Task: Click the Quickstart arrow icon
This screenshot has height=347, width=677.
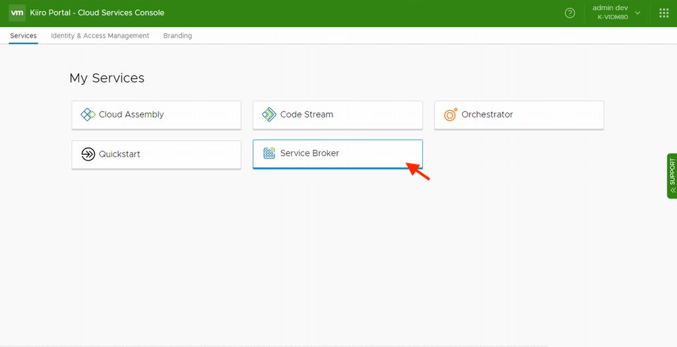Action: [88, 154]
